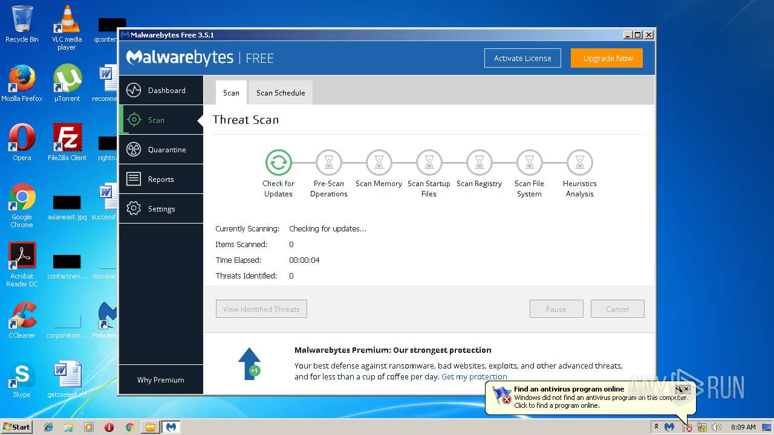Click the Pre-Scan Operations hourglass icon
Viewport: 774px width, 435px height.
(x=329, y=163)
